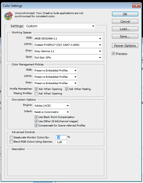Click the color synchronization status icon
Screen dimensions: 143x183
8,16
